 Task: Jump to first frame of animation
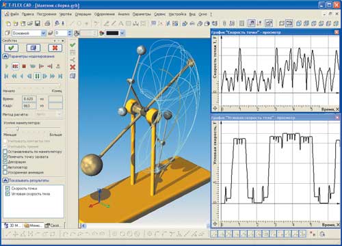tap(6, 76)
